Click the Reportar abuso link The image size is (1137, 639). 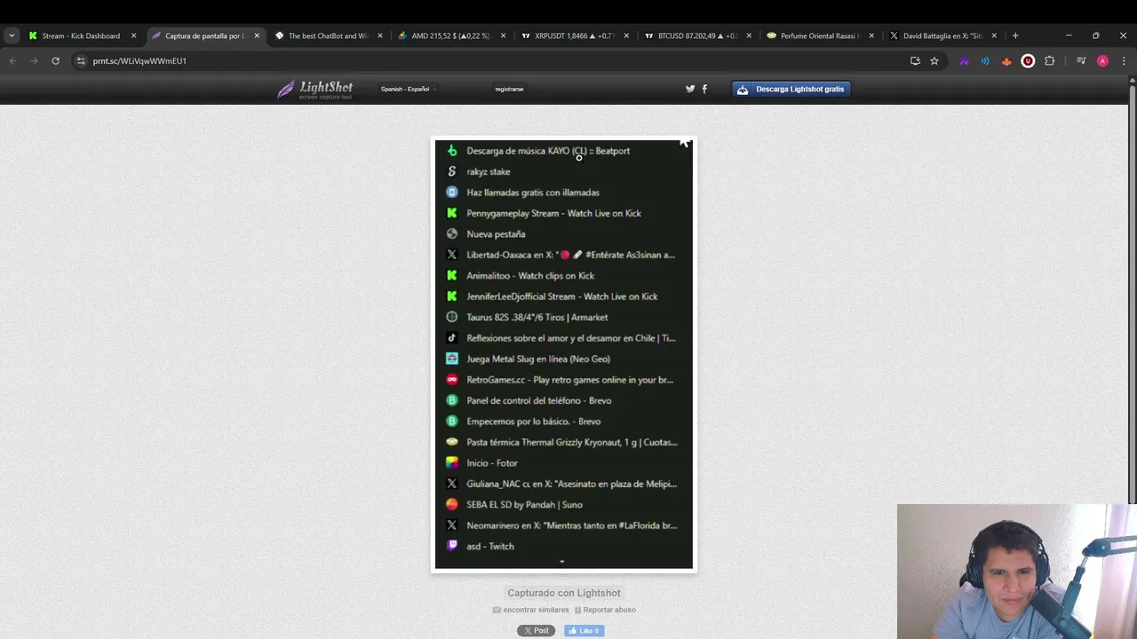point(605,610)
